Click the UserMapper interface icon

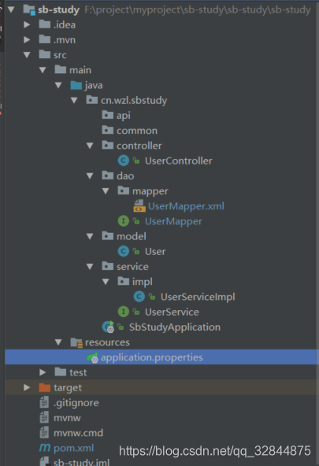124,221
